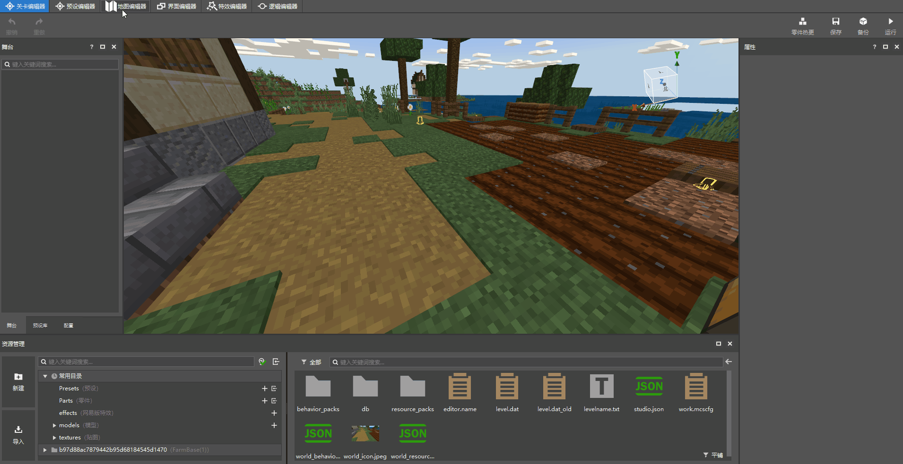Expand the b97d88ac... FarmBase folder
The height and width of the screenshot is (464, 903).
coord(45,450)
